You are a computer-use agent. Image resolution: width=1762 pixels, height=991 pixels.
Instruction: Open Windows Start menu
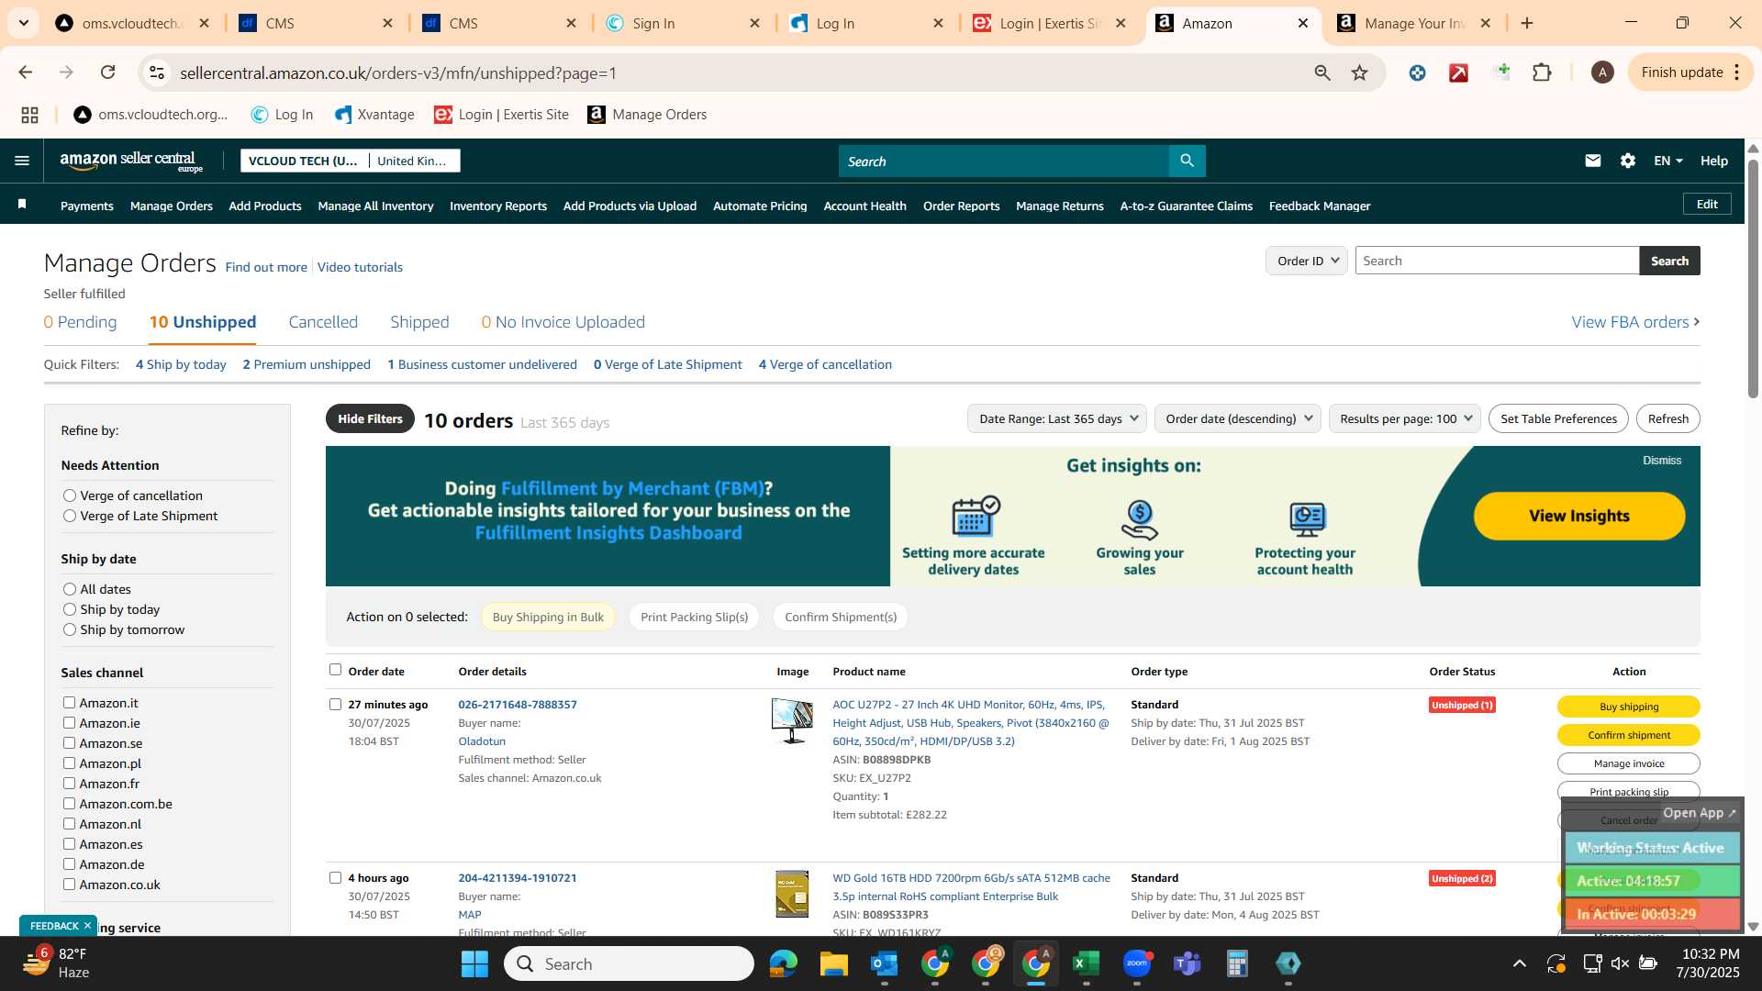[x=474, y=963]
